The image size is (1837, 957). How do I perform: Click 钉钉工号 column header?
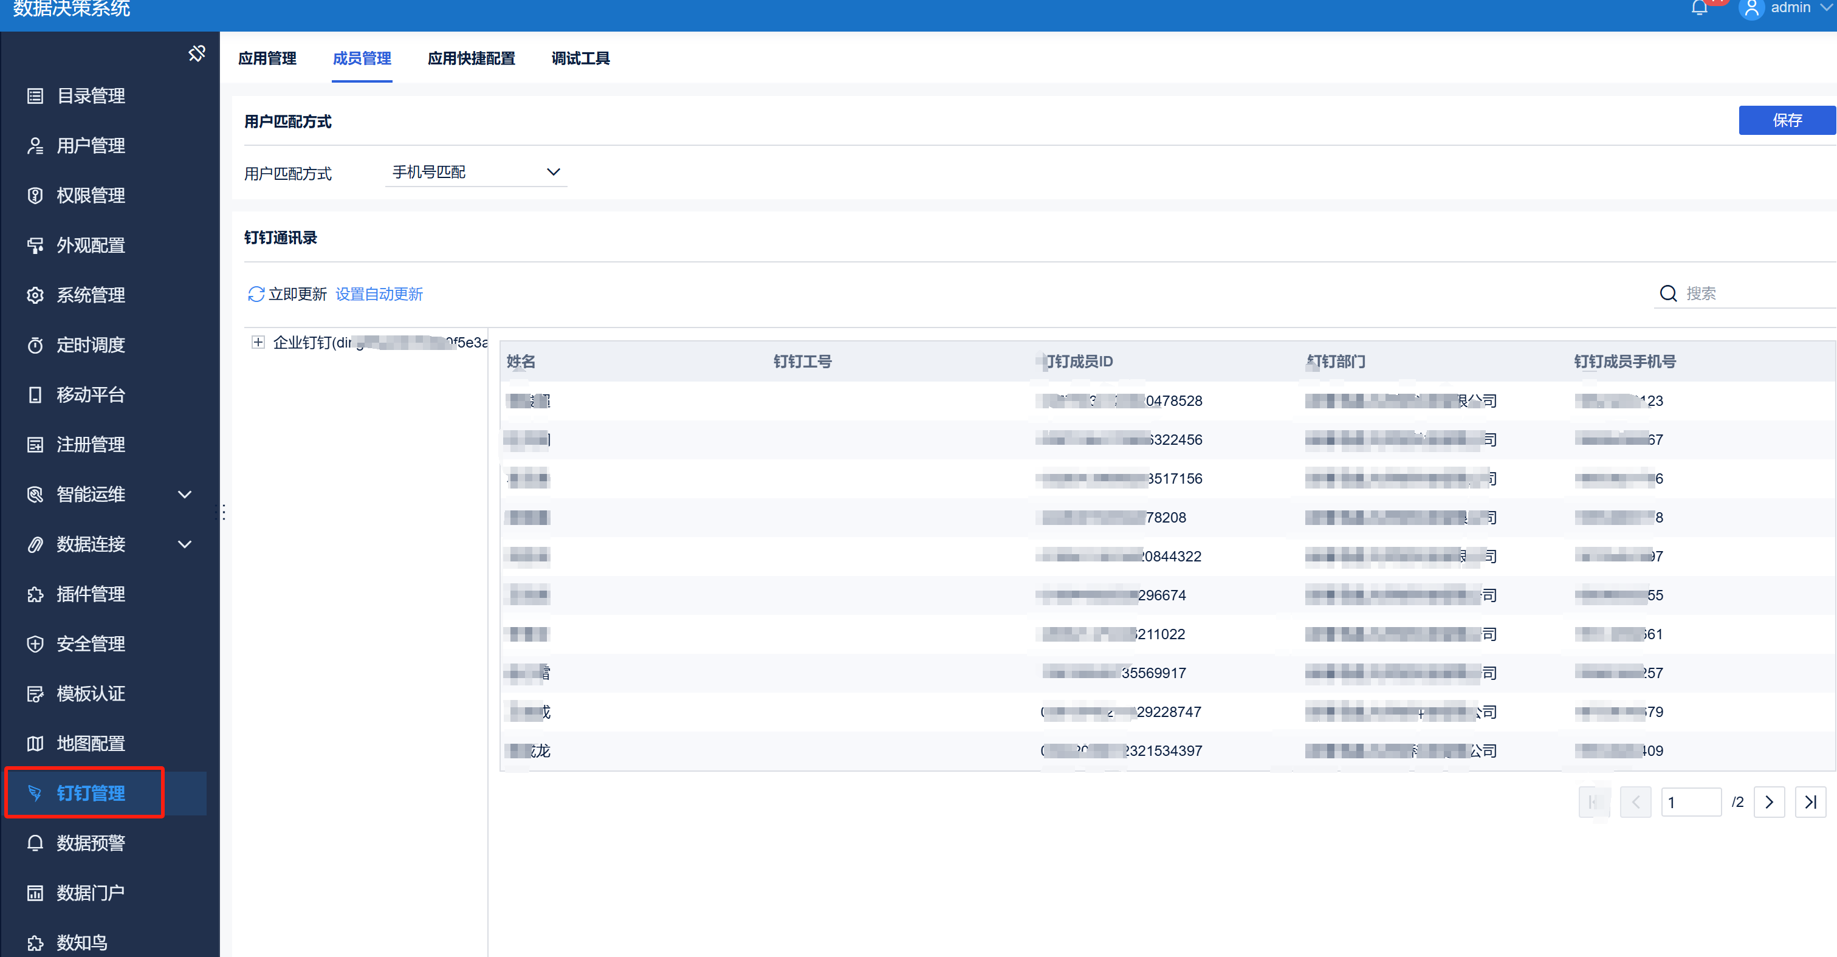pyautogui.click(x=802, y=362)
